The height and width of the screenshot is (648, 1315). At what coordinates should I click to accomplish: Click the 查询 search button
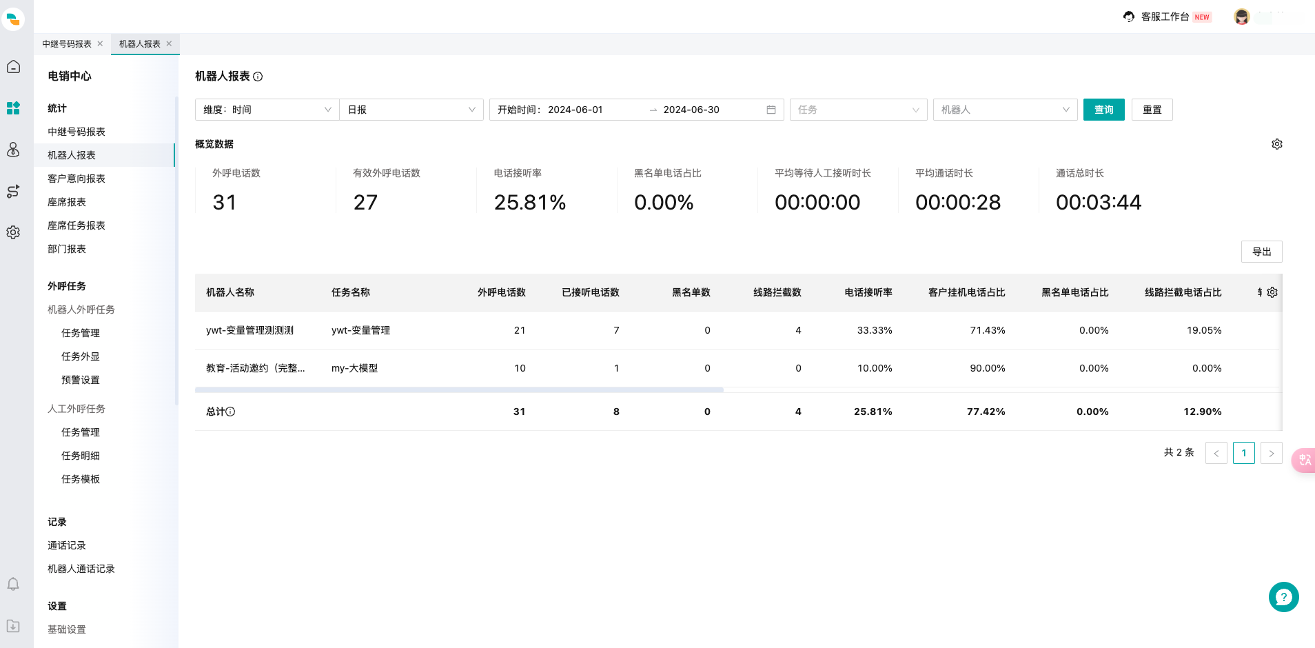point(1104,110)
